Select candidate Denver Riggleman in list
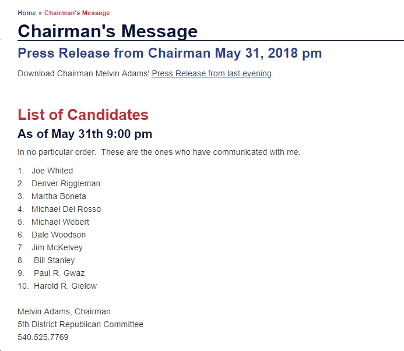 click(x=66, y=183)
